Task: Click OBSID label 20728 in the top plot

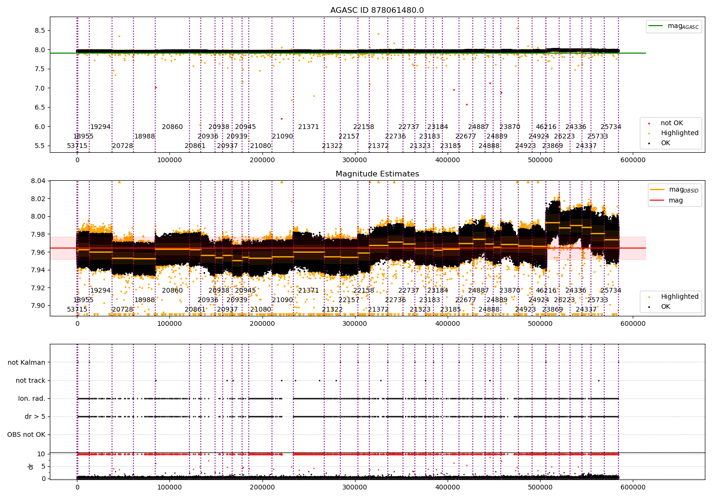Action: (122, 146)
